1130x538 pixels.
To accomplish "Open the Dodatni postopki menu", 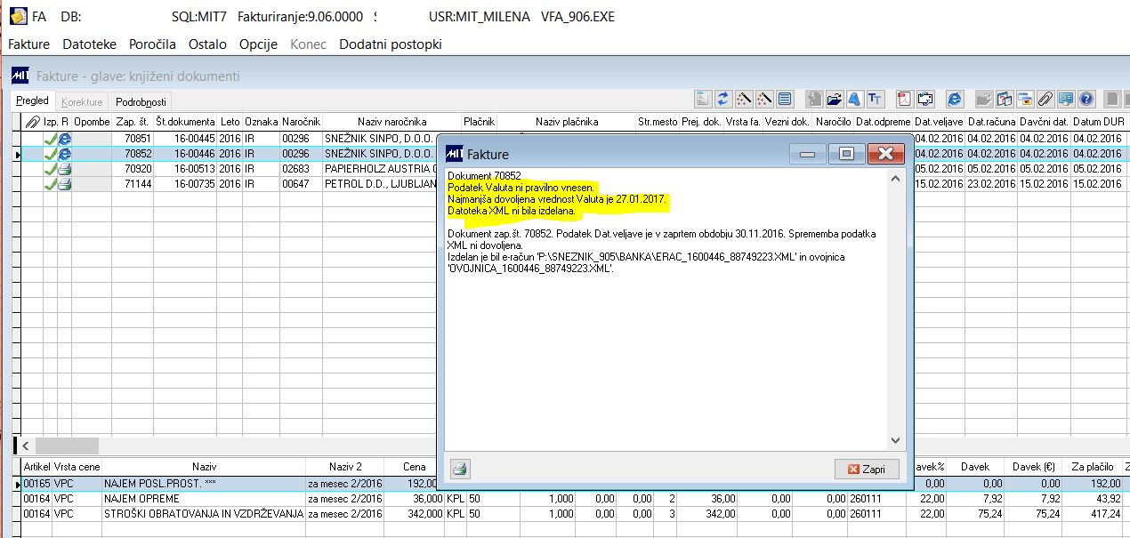I will [x=390, y=44].
